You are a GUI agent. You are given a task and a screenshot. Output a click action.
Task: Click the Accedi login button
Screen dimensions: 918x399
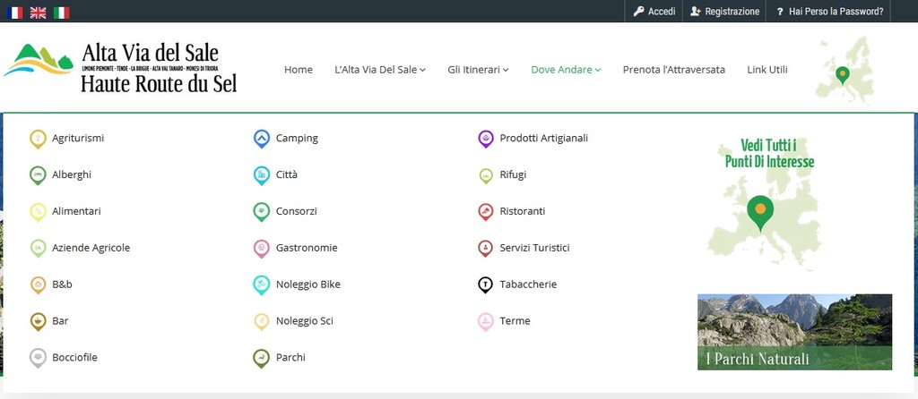point(654,12)
